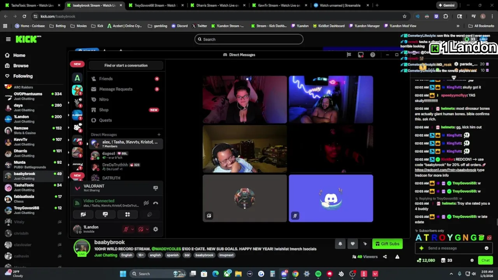This screenshot has height=280, width=498.
Task: Bookmark this page with star icon
Action: coord(405,16)
